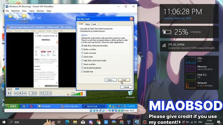Open File Explorer from taskbar
The width and height of the screenshot is (223, 125).
[75, 122]
